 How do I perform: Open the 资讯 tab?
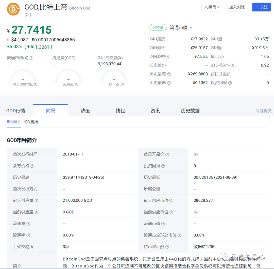coord(155,110)
